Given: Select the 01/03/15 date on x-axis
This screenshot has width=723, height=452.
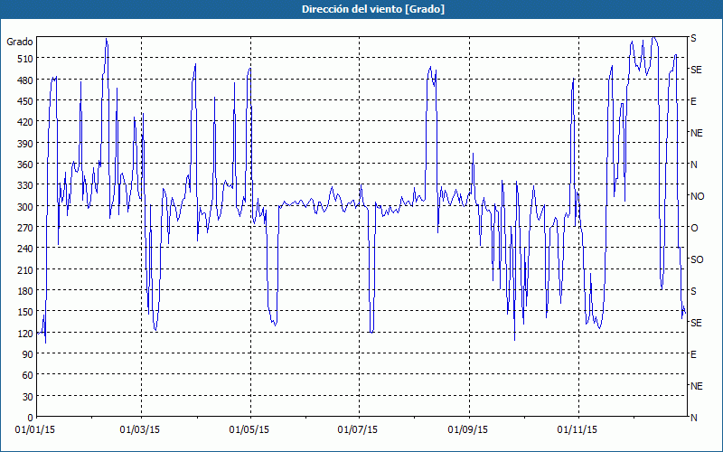Looking at the screenshot, I should point(140,430).
